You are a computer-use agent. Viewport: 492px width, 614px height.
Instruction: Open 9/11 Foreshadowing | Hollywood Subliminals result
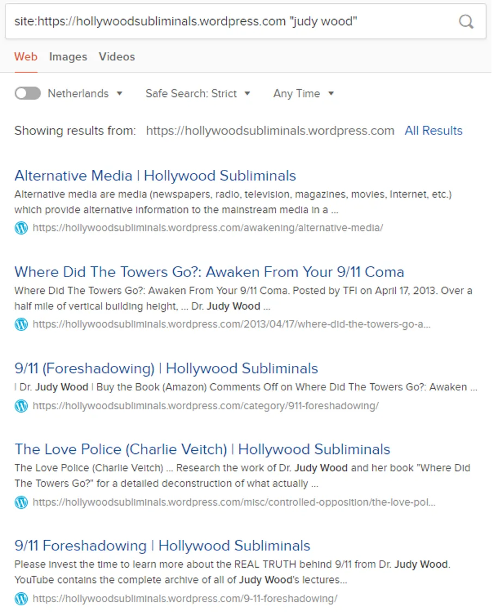(162, 545)
